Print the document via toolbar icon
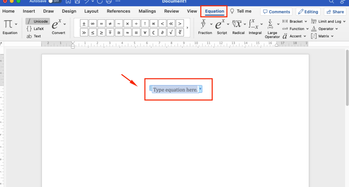Viewport: 349px width, 187px height. 109,2
